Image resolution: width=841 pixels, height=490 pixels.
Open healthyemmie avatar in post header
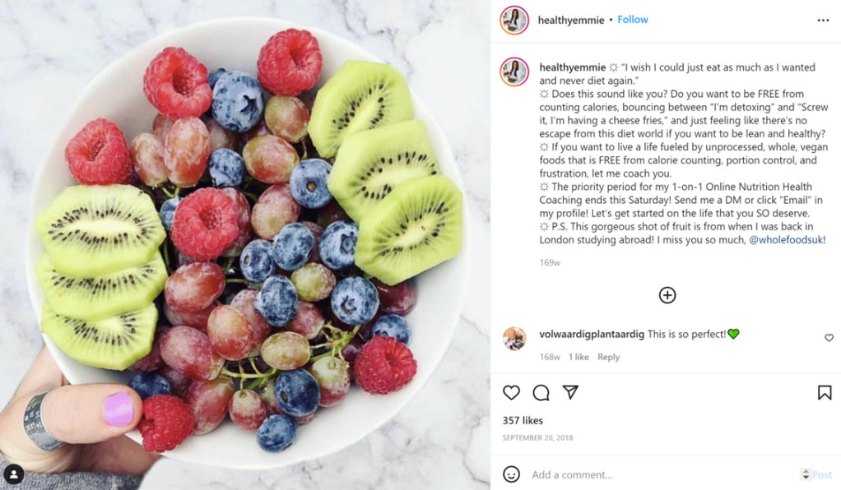pyautogui.click(x=513, y=21)
